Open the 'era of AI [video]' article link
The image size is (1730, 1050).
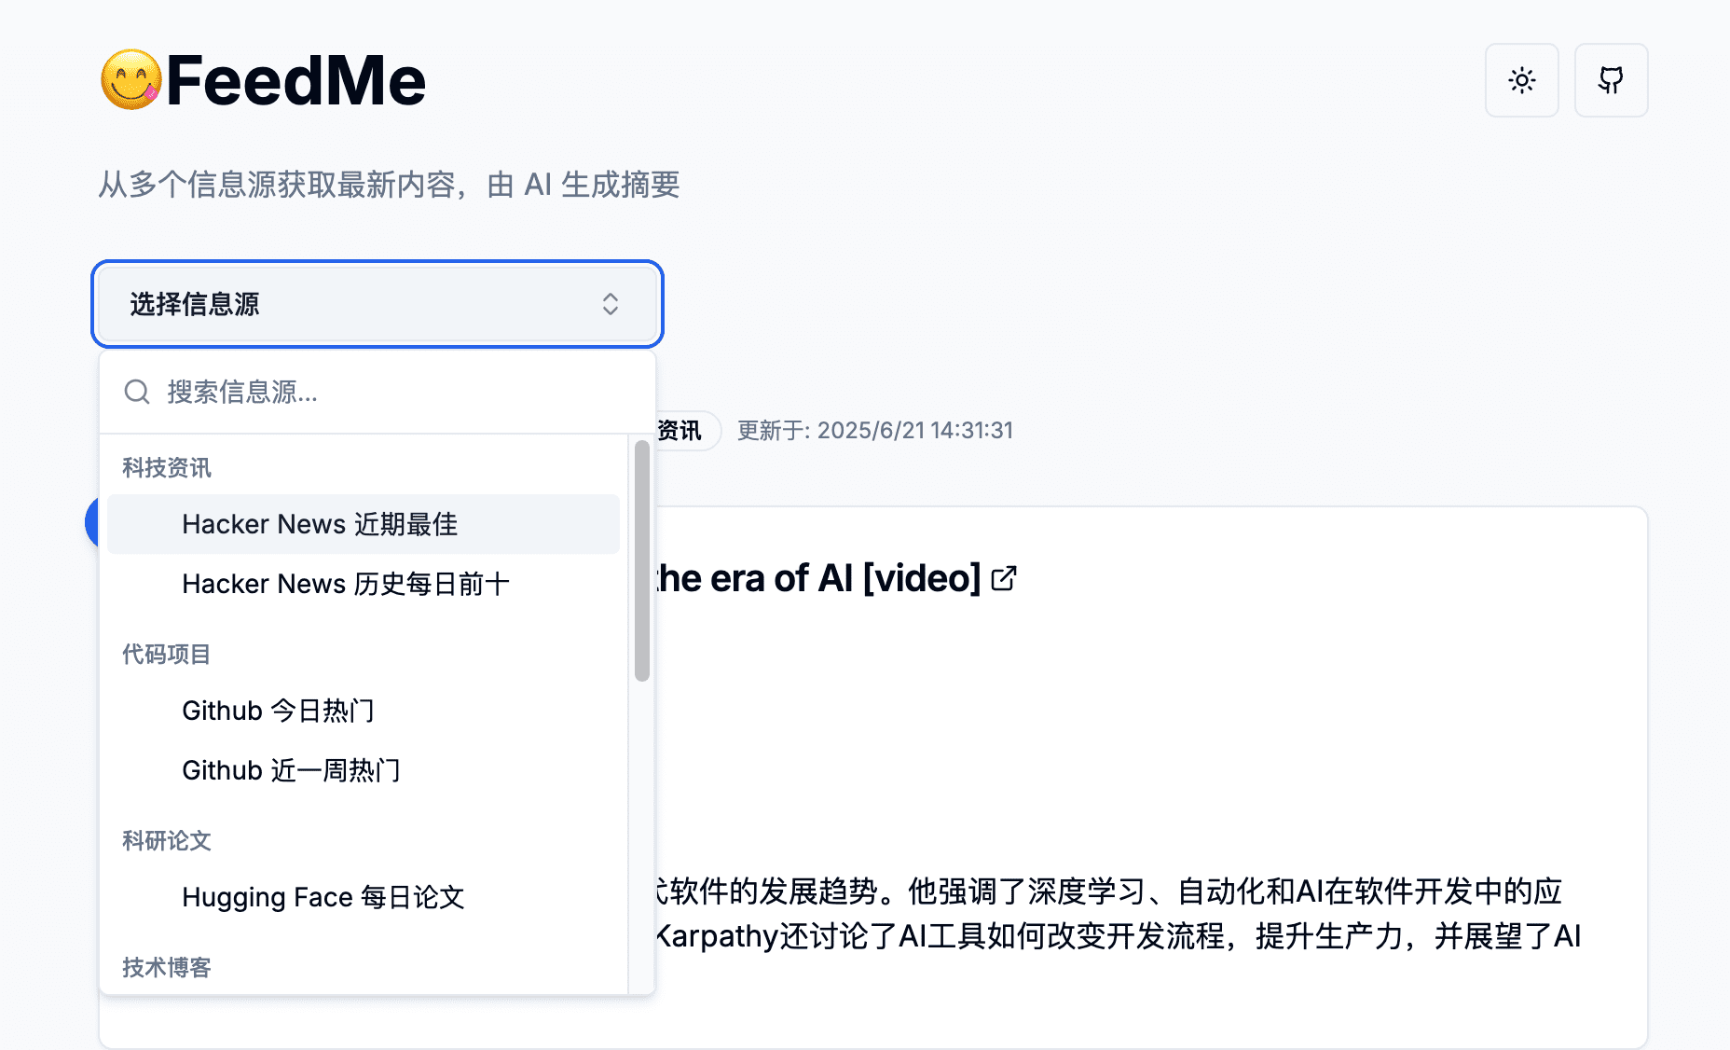(x=818, y=578)
